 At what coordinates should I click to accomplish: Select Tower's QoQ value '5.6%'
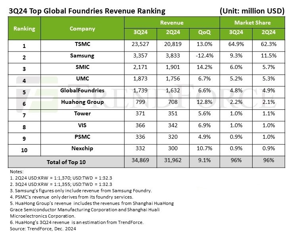[205, 113]
